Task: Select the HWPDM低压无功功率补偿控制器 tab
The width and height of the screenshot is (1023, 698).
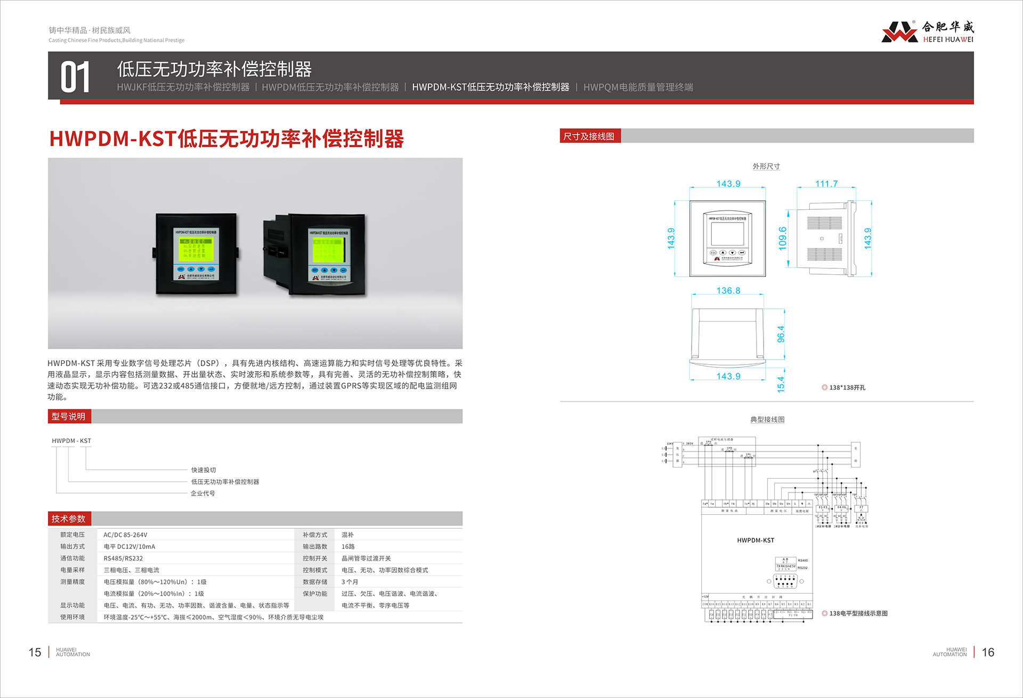Action: pos(330,87)
